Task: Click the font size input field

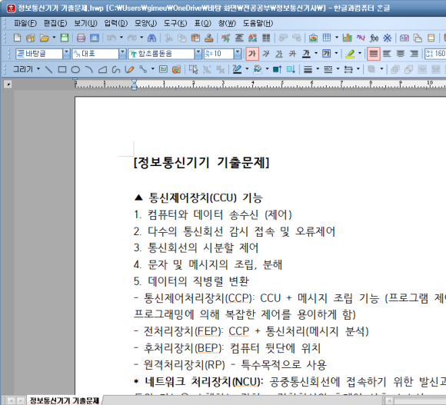Action: [219, 54]
